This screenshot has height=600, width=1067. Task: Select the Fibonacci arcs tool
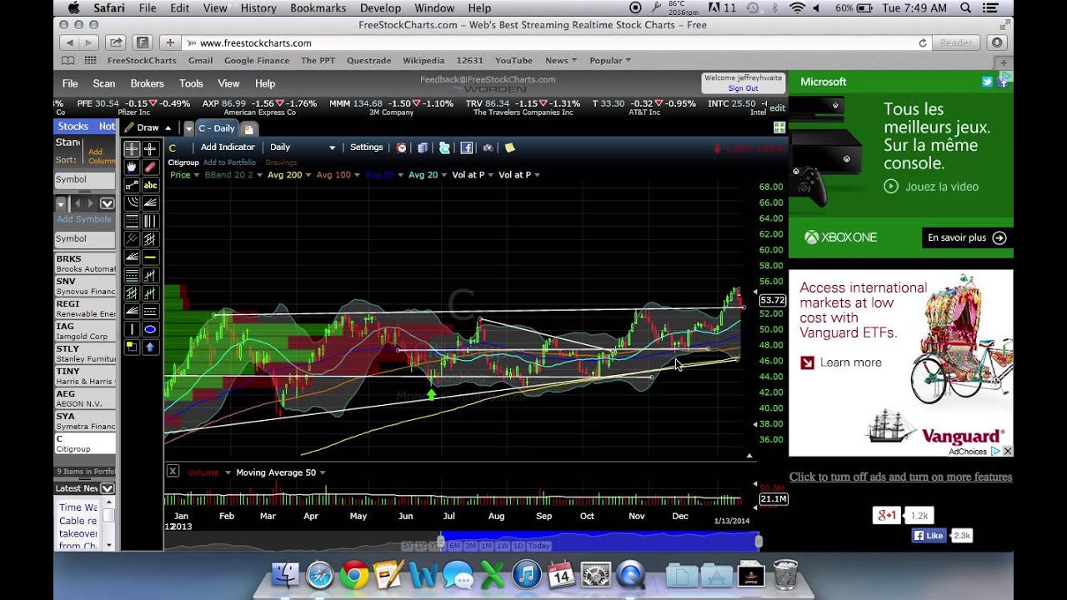click(x=133, y=202)
